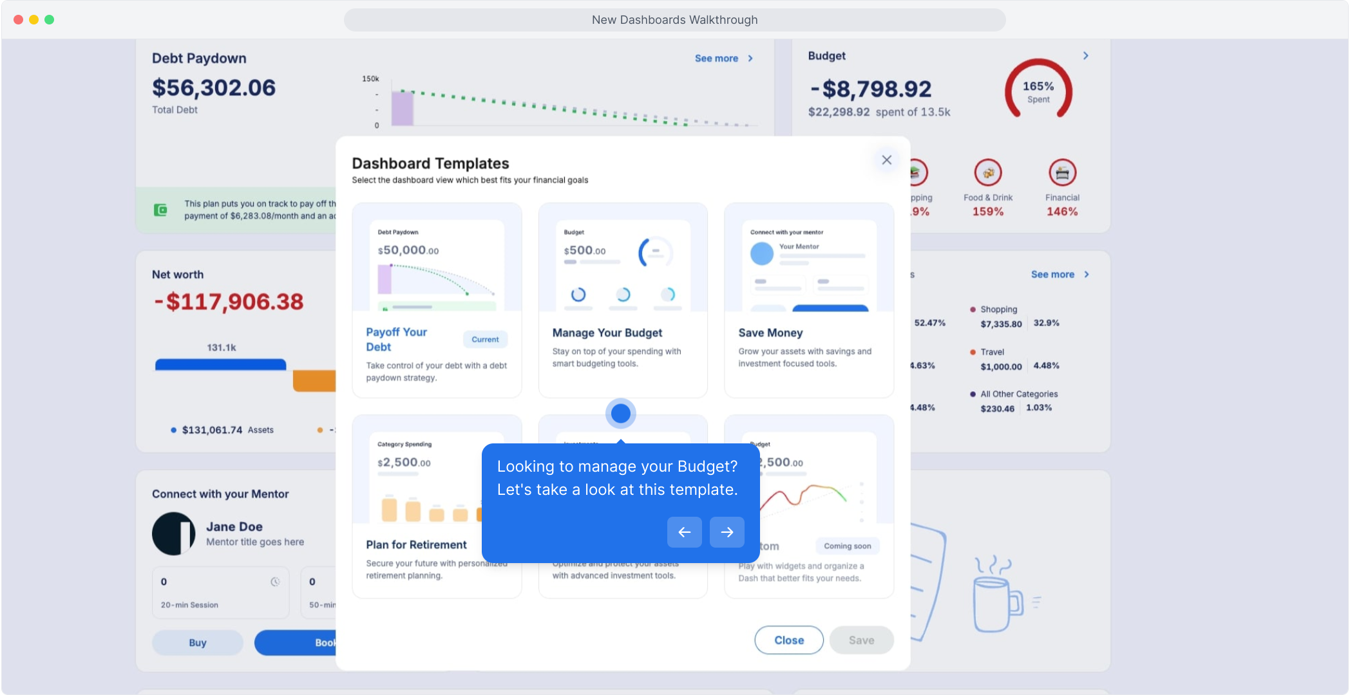Viewport: 1350px width, 695px height.
Task: Click the Save button in dialog
Action: [861, 640]
